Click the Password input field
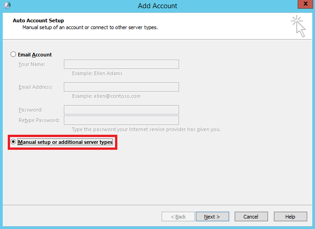 (x=121, y=110)
